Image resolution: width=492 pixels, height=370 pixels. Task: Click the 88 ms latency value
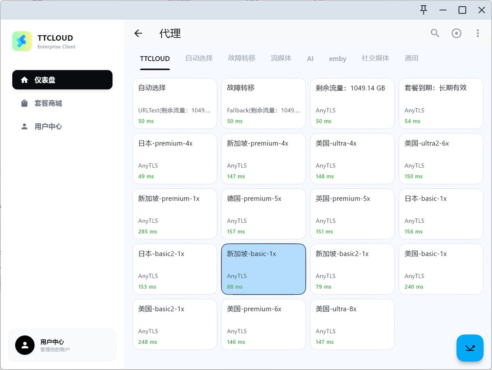[x=235, y=287]
